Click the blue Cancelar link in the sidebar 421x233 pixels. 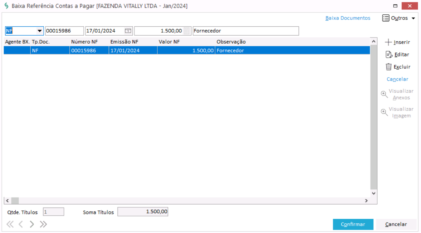coord(398,79)
